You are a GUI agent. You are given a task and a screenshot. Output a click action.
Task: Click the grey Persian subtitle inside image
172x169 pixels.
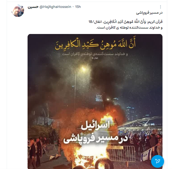tap(95, 54)
